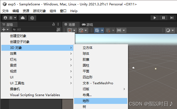This screenshot has width=177, height=109.
Task: Expand the increment snapping dropdown arrow
Action: point(124,30)
